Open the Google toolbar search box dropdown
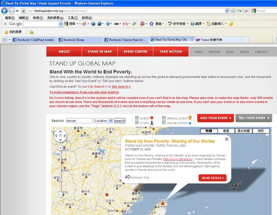This screenshot has height=215, width=277. click(x=60, y=24)
